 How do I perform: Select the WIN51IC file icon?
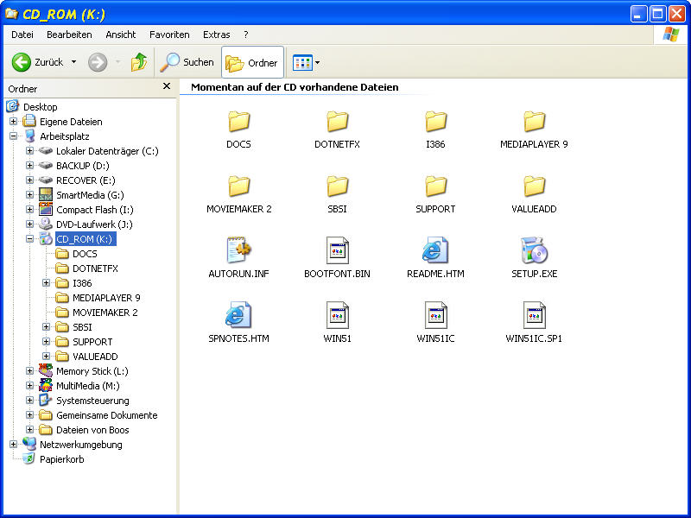click(x=435, y=315)
